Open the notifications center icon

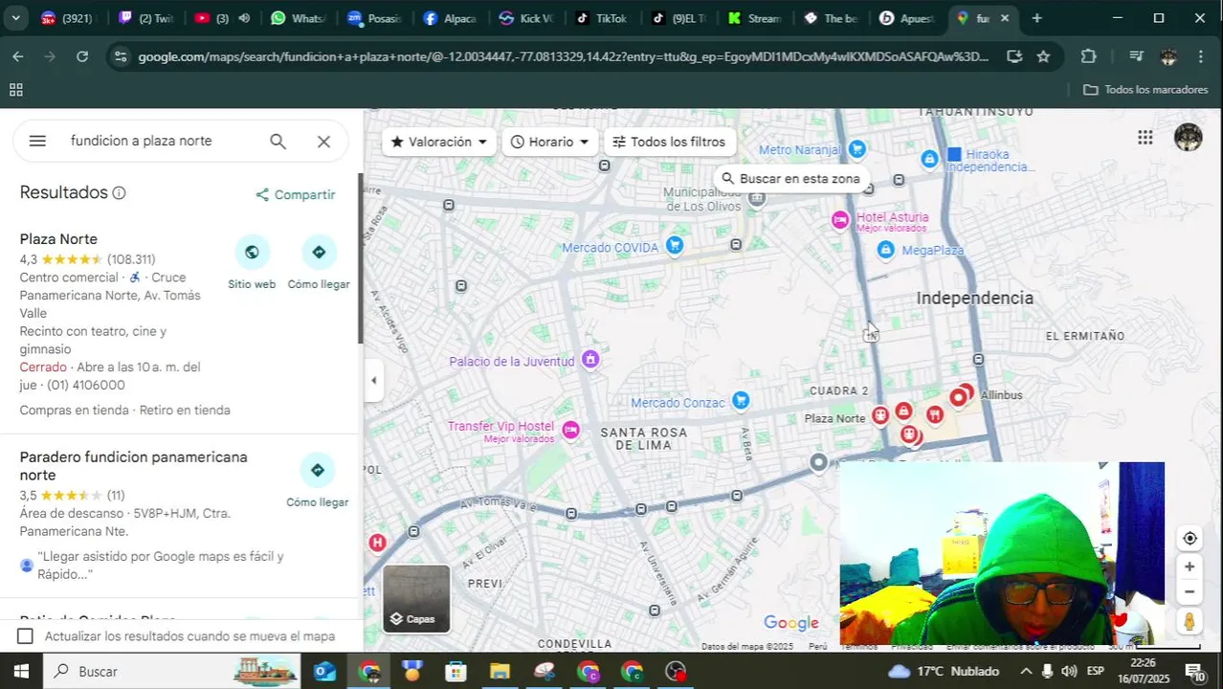1194,671
